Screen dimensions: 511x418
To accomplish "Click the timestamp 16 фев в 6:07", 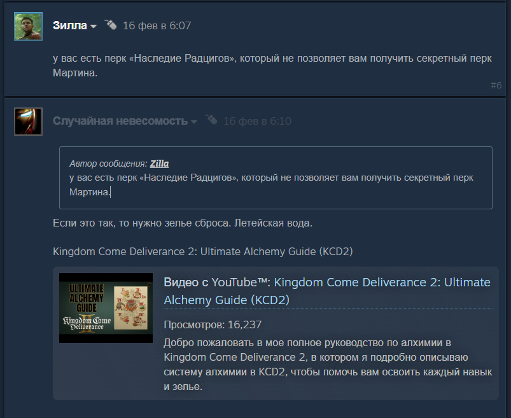I will click(157, 25).
